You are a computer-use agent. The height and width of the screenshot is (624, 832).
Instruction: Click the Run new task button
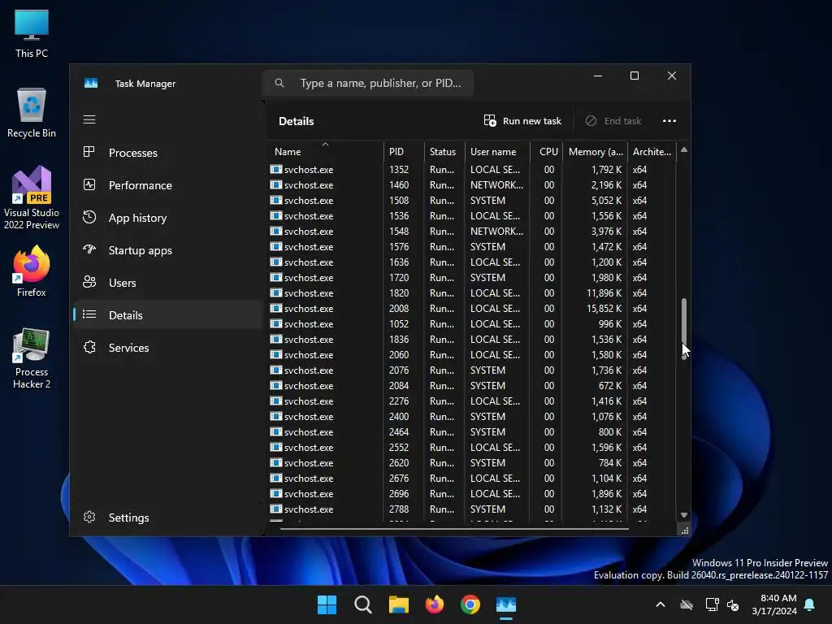click(x=522, y=121)
